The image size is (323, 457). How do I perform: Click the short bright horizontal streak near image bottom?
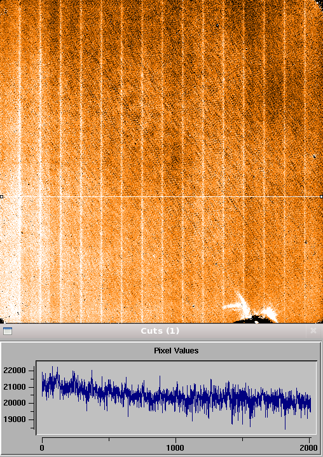pyautogui.click(x=232, y=306)
